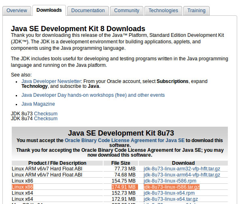Download jdk-8u73-linux-arm32-vfp-hflt.tar.gz
This screenshot has width=240, height=204.
click(x=182, y=169)
